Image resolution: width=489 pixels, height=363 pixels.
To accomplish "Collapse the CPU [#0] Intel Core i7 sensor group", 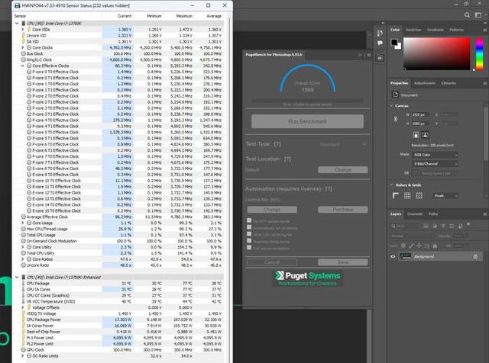I will (x=17, y=24).
